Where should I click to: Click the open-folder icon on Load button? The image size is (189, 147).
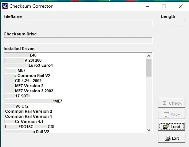click(x=166, y=127)
